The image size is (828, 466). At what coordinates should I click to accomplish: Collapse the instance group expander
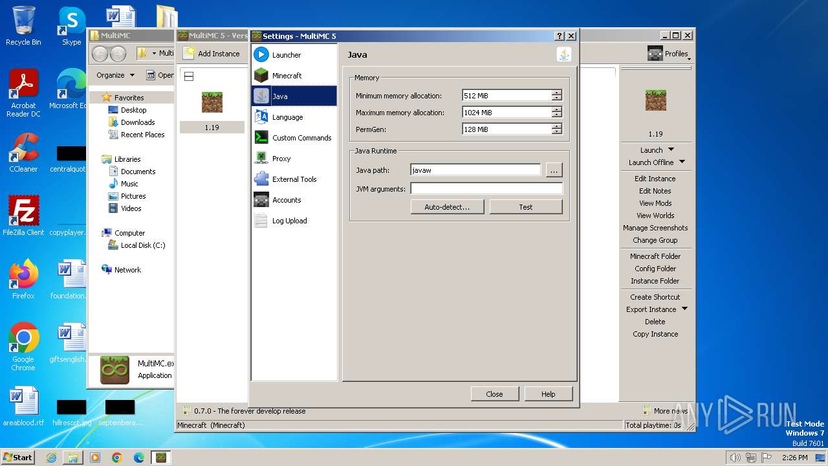(189, 76)
